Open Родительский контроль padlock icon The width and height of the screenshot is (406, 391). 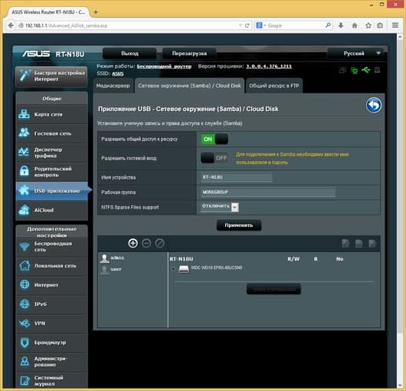pyautogui.click(x=24, y=171)
